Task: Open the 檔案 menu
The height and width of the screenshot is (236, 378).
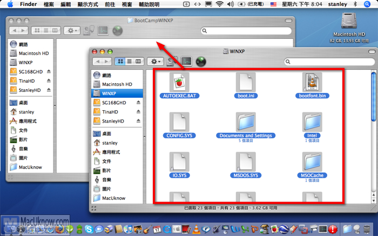Action: click(49, 4)
